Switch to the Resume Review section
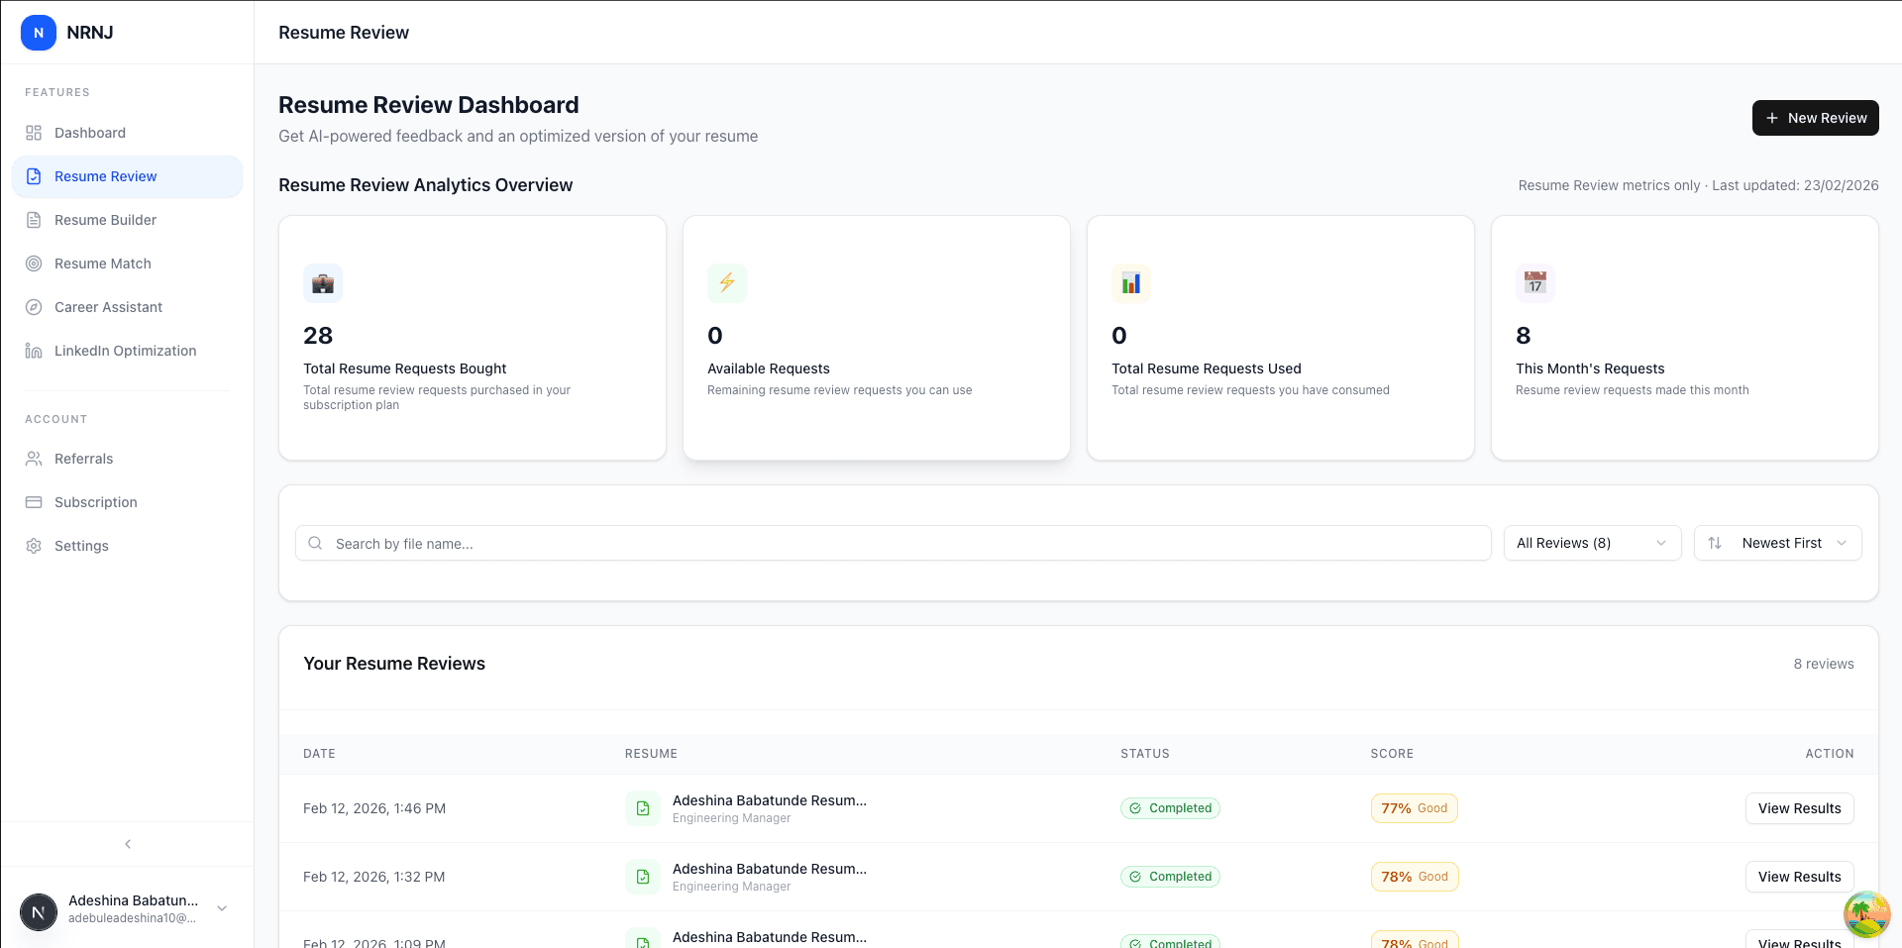This screenshot has width=1902, height=948. click(x=105, y=176)
